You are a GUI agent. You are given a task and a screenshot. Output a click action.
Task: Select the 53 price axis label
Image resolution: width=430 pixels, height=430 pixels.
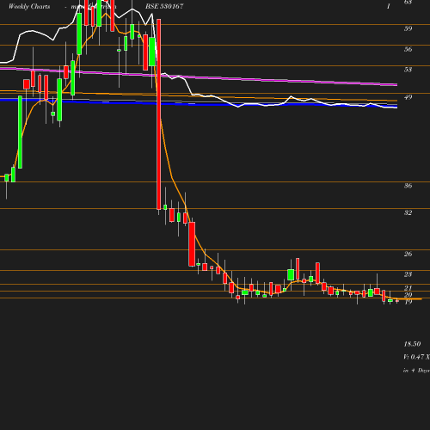coord(408,70)
